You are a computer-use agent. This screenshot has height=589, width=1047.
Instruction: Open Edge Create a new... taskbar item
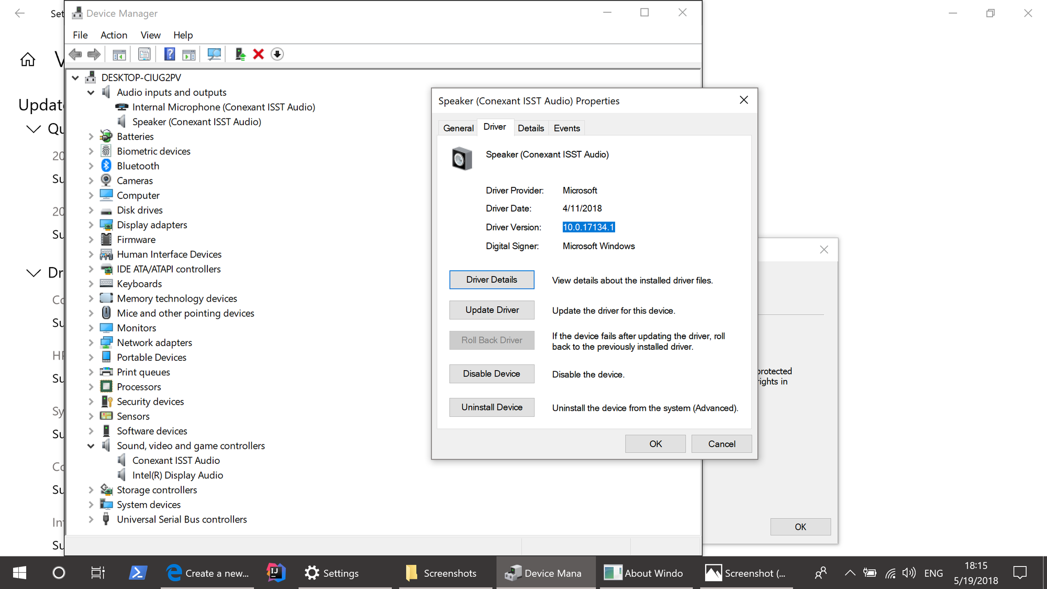(207, 573)
